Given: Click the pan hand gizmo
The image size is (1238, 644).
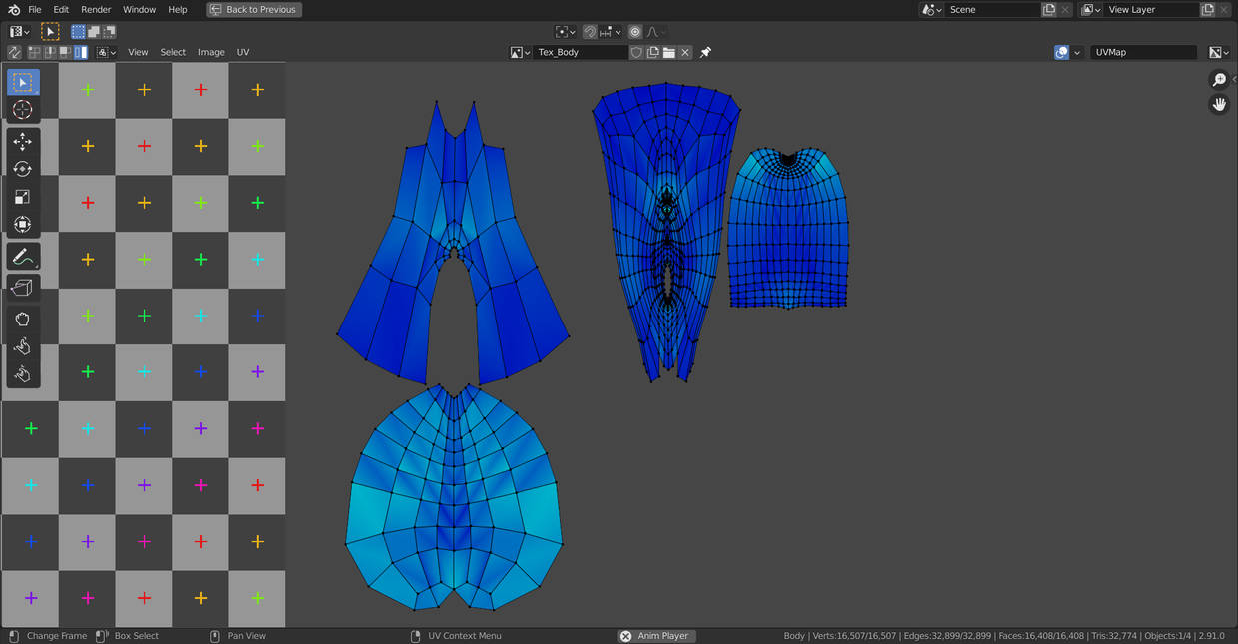Looking at the screenshot, I should tap(1219, 104).
